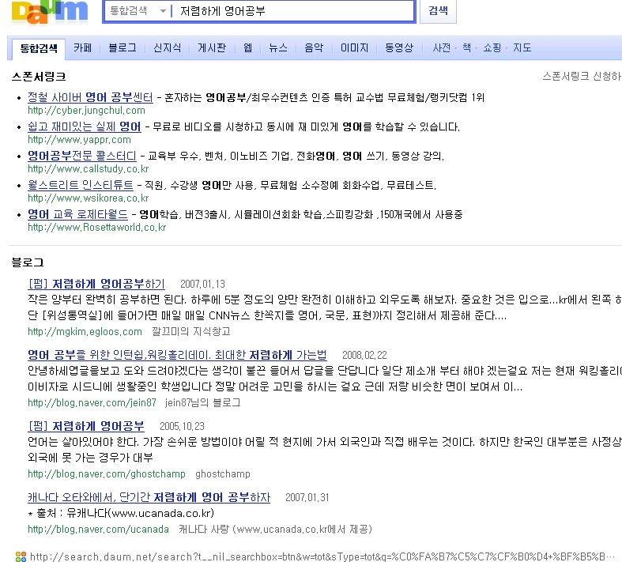Image resolution: width=622 pixels, height=562 pixels.
Task: Open the 동영상 tab
Action: coord(399,48)
